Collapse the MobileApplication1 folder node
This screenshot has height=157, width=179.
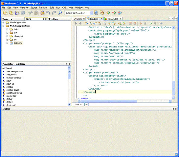click(3, 26)
